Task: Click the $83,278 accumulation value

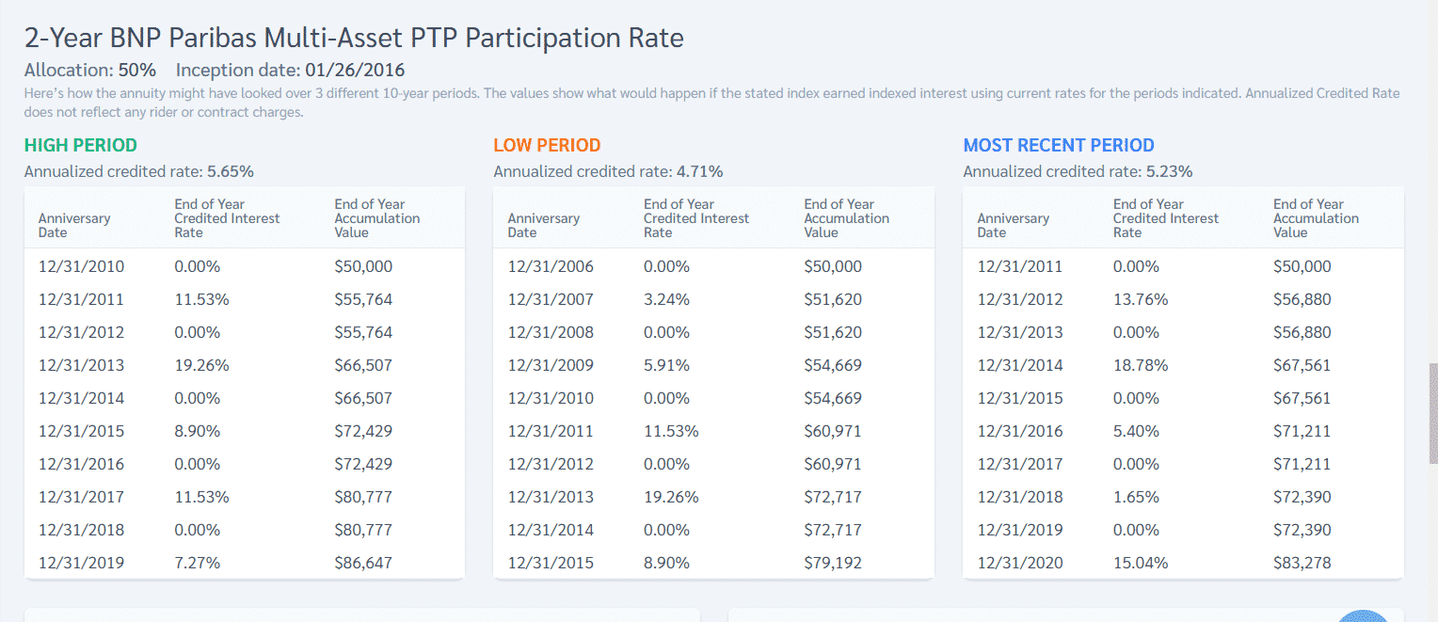Action: click(x=1302, y=563)
